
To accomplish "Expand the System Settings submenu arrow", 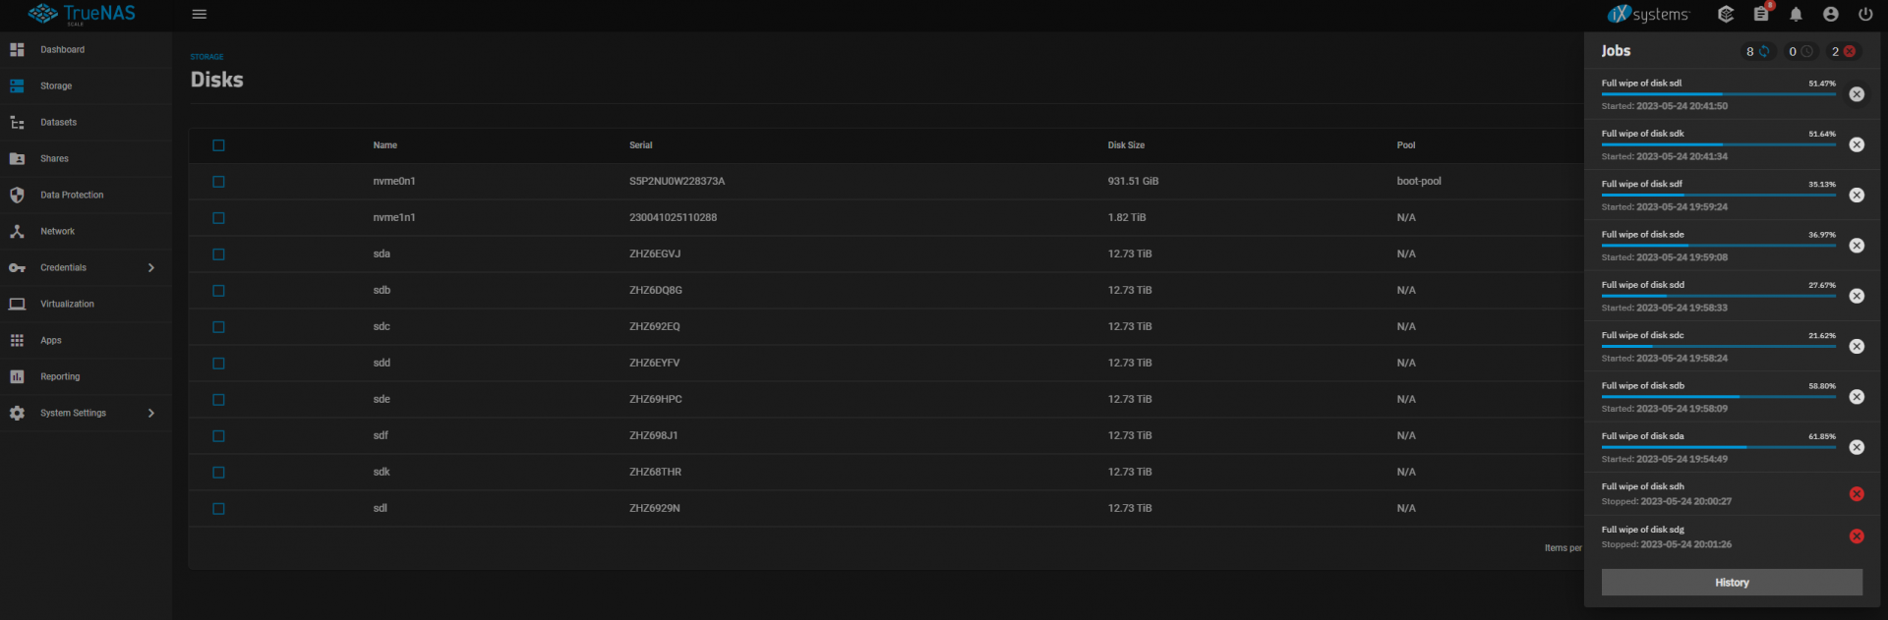I will pyautogui.click(x=150, y=413).
